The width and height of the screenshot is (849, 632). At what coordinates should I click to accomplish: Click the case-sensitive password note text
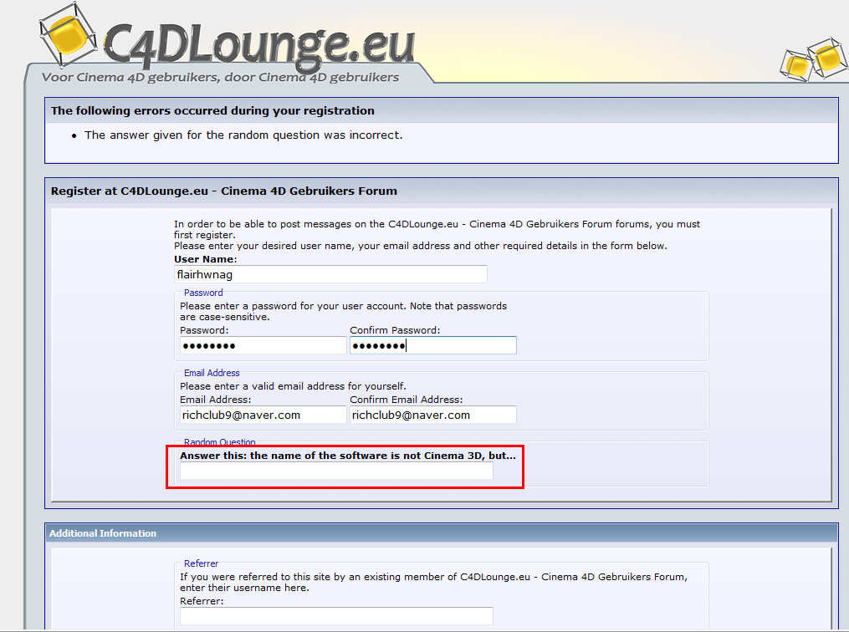[x=343, y=311]
